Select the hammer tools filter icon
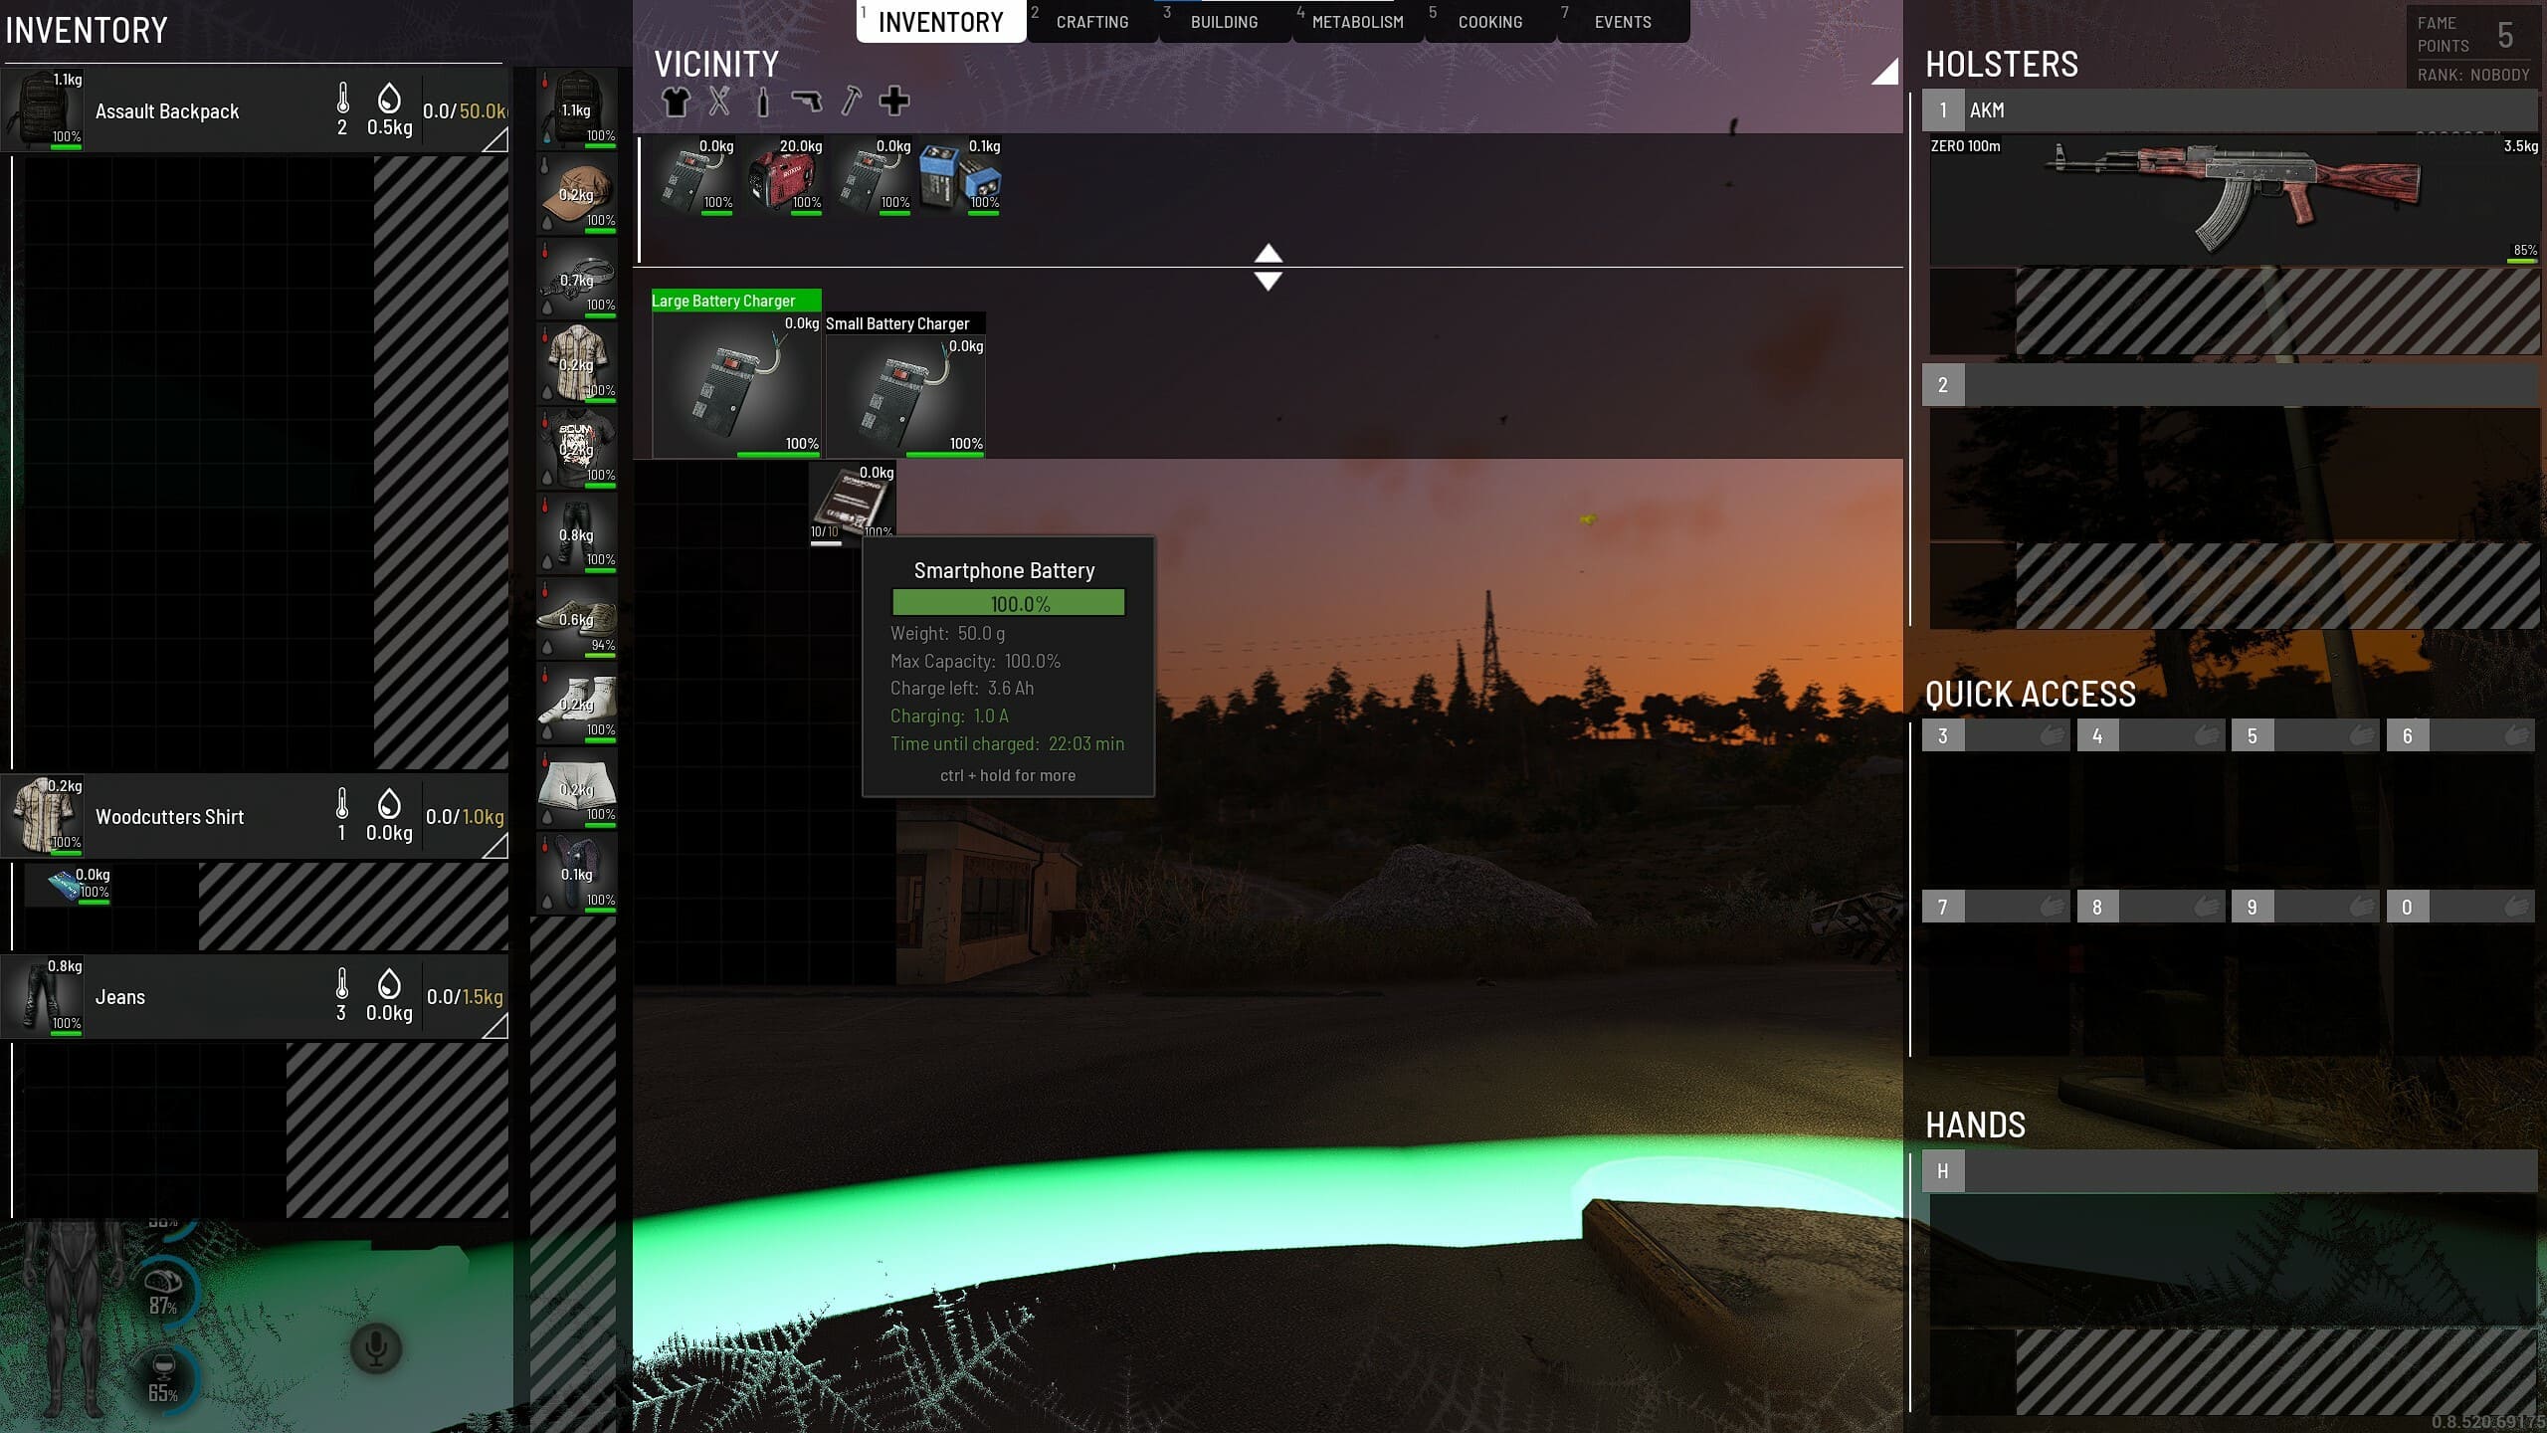 point(851,102)
